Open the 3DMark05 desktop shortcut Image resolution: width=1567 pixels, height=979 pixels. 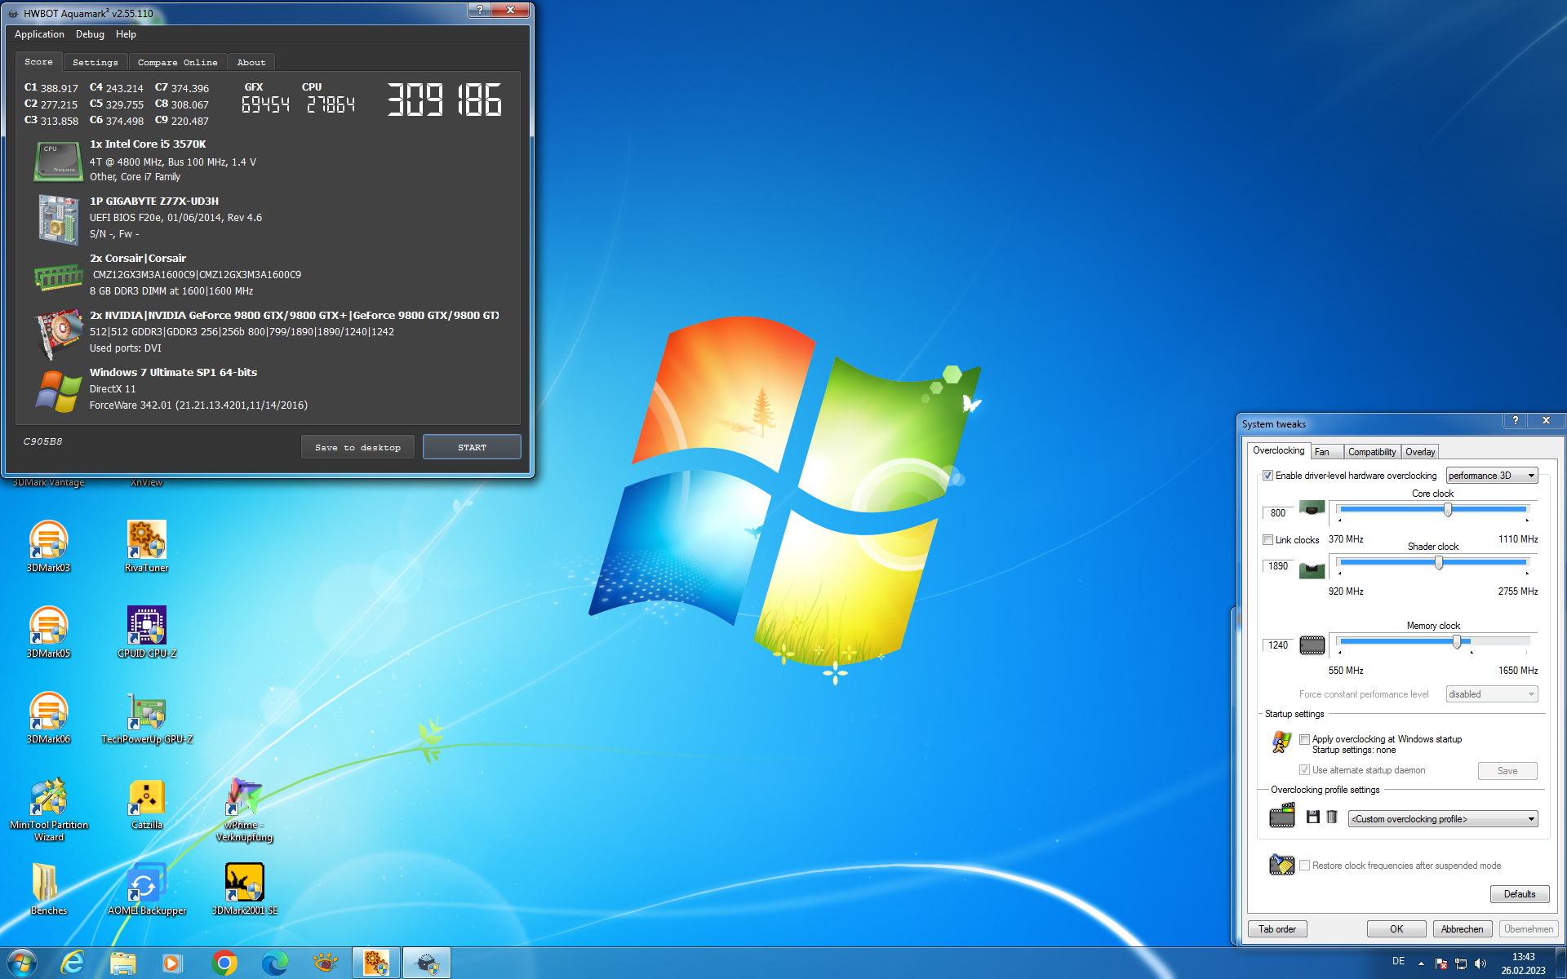[x=49, y=631]
